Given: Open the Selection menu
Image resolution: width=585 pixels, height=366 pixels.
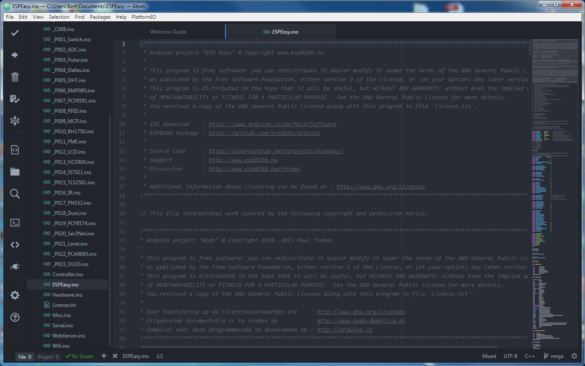Looking at the screenshot, I should [59, 17].
